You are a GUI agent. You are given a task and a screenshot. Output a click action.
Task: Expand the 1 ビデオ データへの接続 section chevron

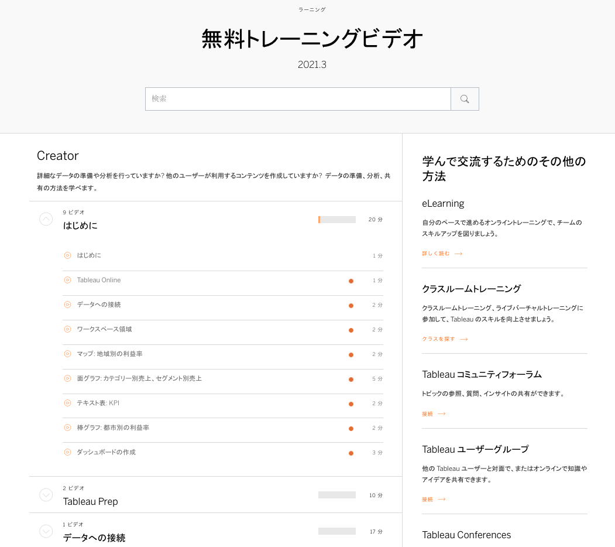click(46, 531)
